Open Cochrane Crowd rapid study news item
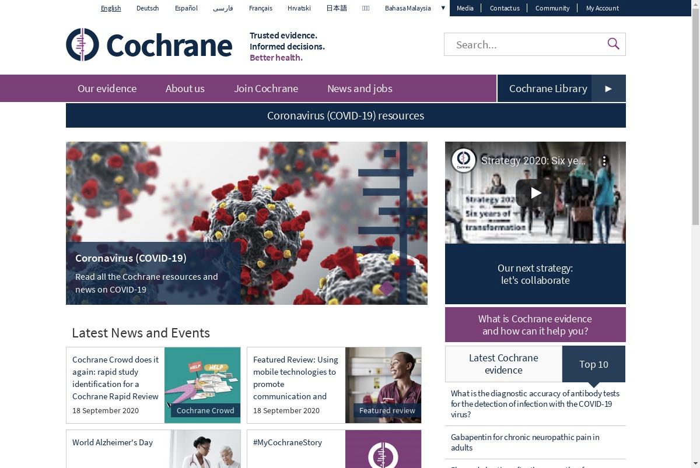This screenshot has height=468, width=700. [x=116, y=378]
